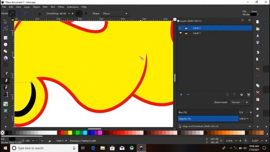This screenshot has width=270, height=152.
Task: Select the Node edit tool
Action: pos(5,28)
